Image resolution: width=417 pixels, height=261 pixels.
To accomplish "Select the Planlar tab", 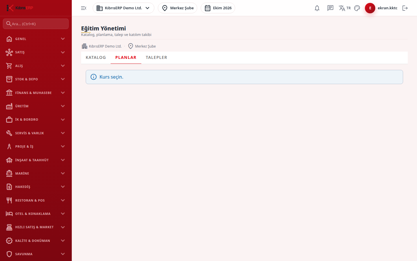I will point(126,57).
